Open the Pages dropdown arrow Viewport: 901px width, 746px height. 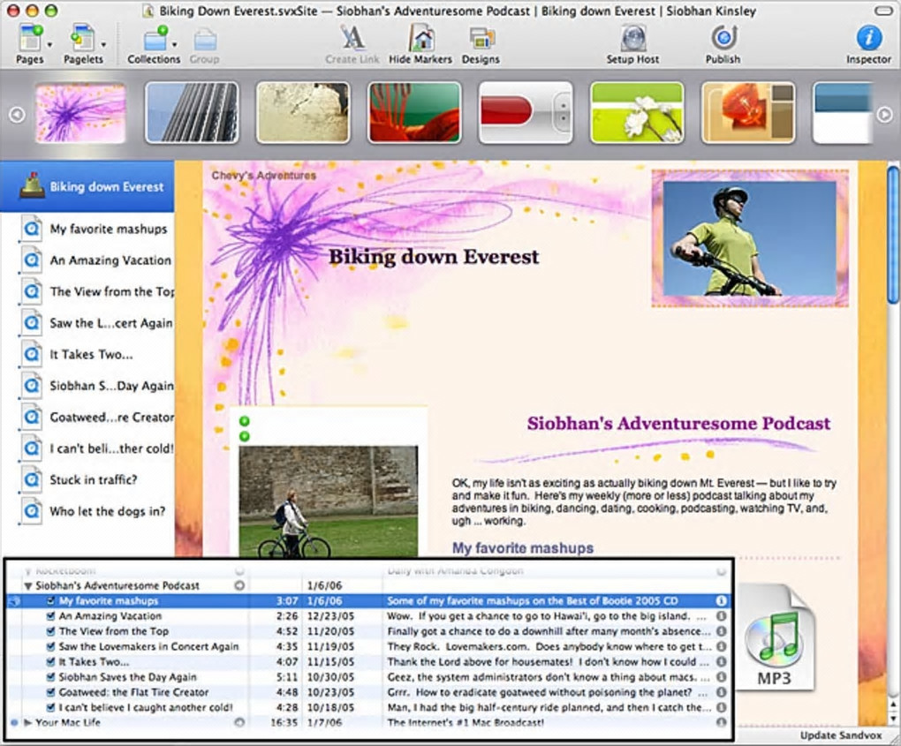coord(49,45)
